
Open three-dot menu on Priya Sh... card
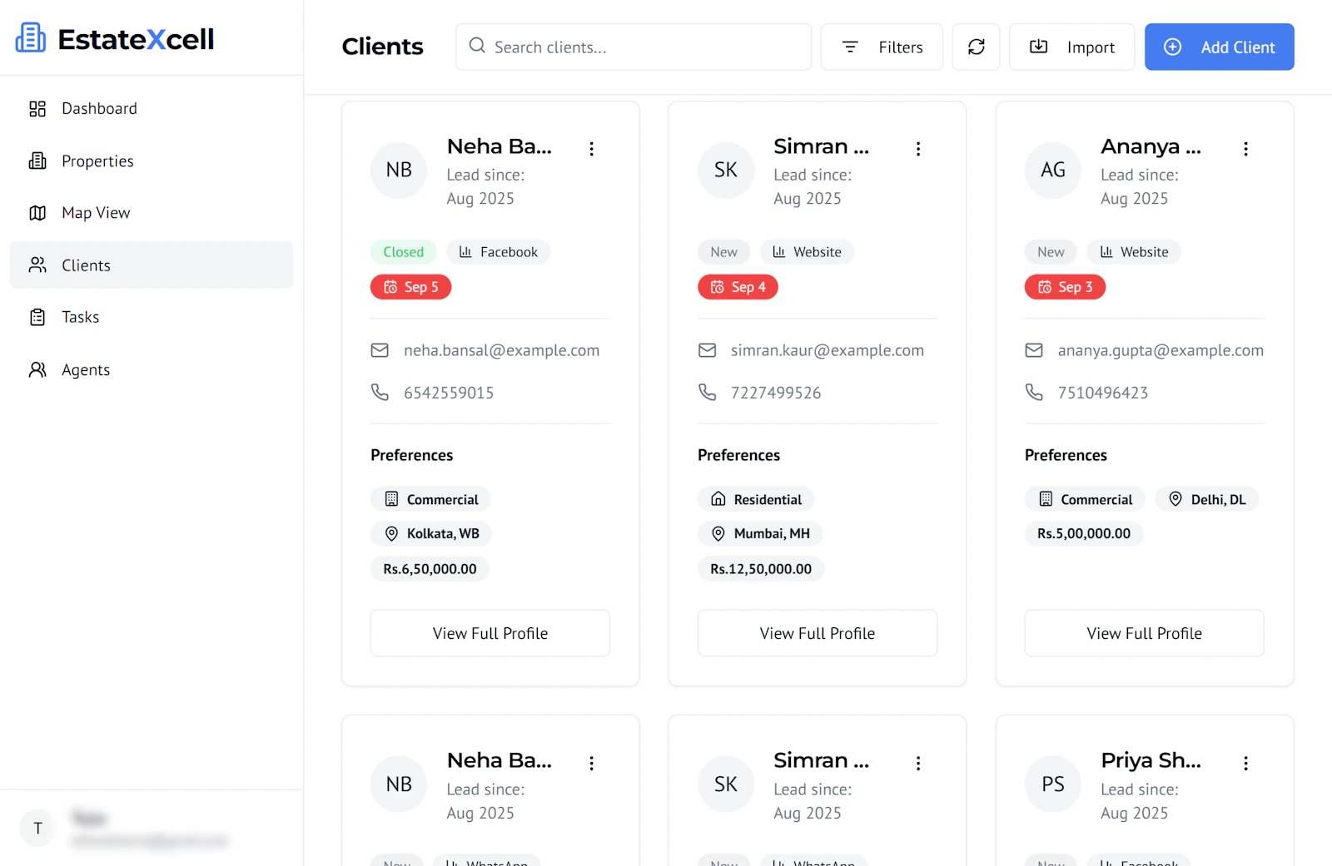pyautogui.click(x=1245, y=763)
